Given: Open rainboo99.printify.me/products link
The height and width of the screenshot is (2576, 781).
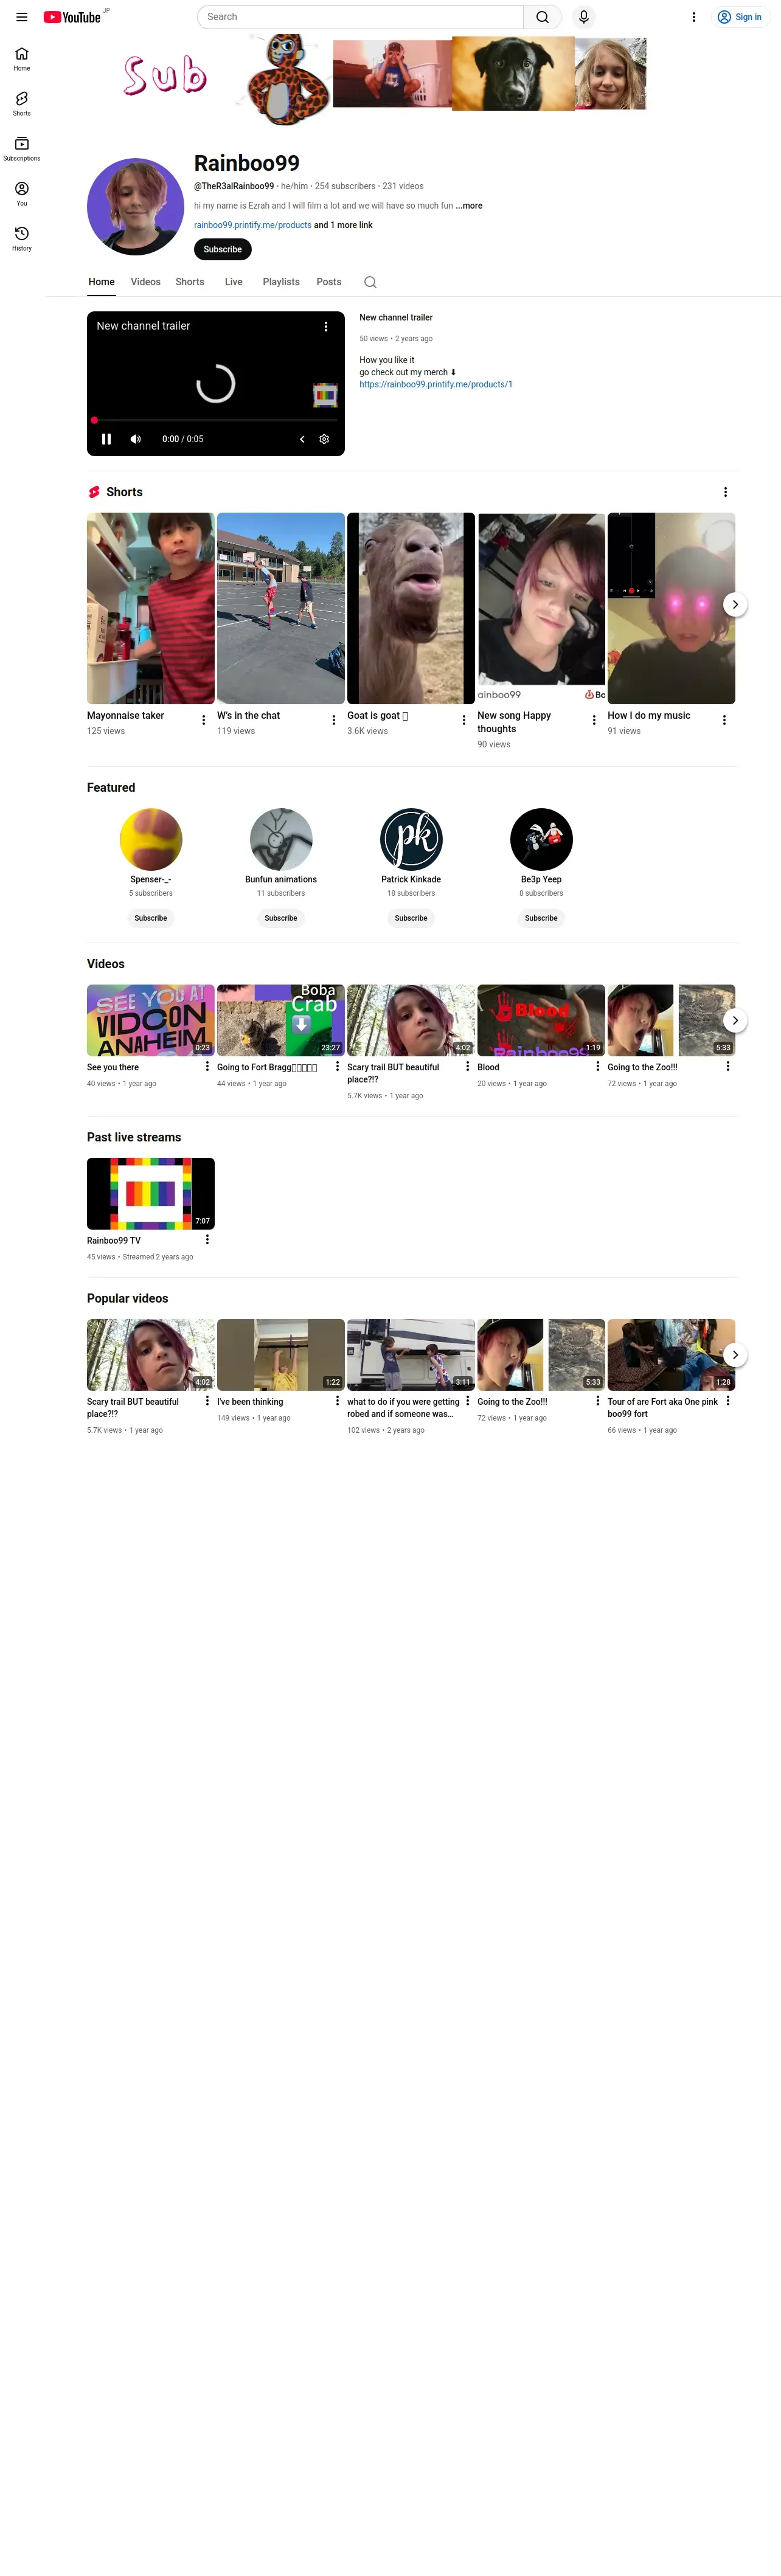Looking at the screenshot, I should click(253, 225).
